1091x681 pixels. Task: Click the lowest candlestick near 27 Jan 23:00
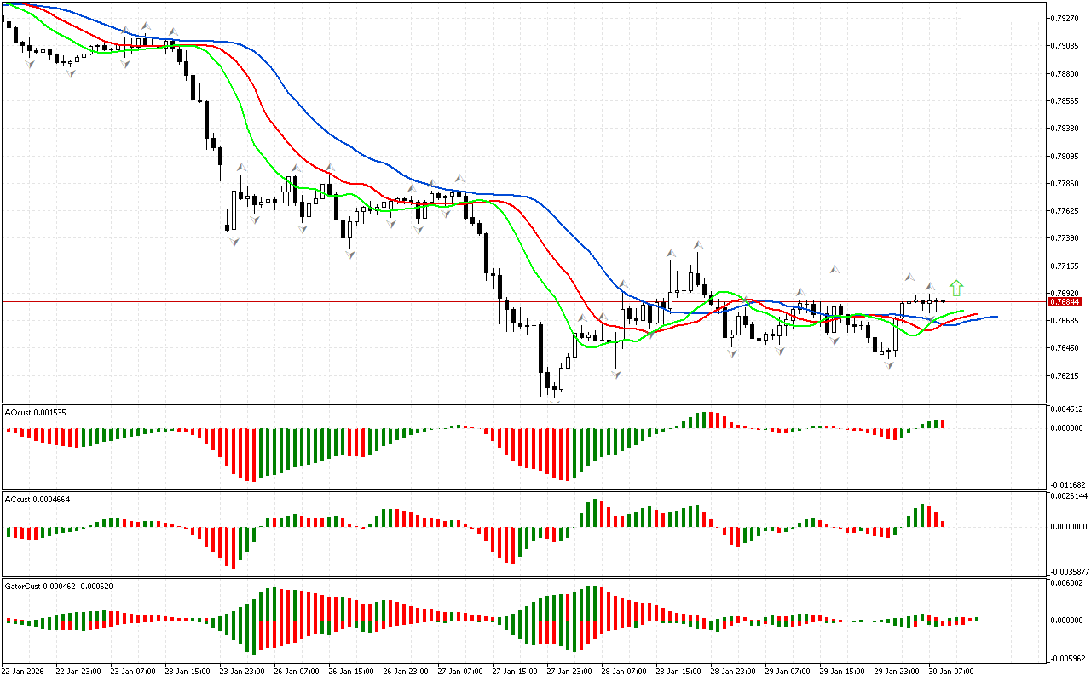coord(554,389)
